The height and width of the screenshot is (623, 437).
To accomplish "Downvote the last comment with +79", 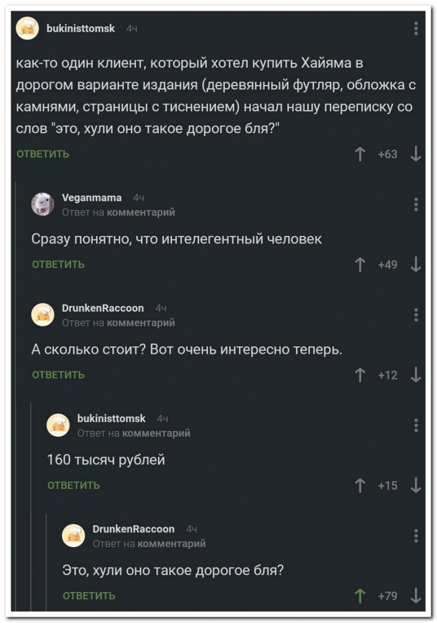I will coord(416,596).
